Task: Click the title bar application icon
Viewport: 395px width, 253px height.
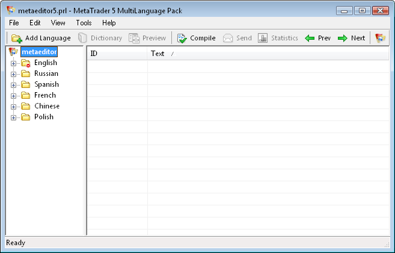Action: [11, 10]
